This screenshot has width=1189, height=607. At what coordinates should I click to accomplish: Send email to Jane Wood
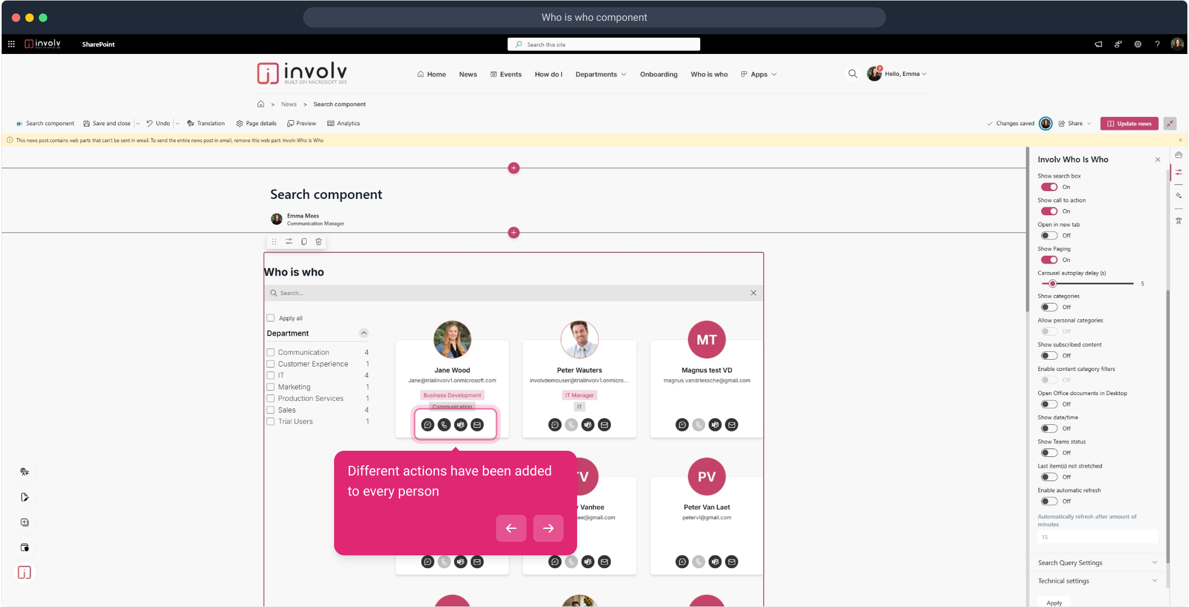(x=477, y=425)
